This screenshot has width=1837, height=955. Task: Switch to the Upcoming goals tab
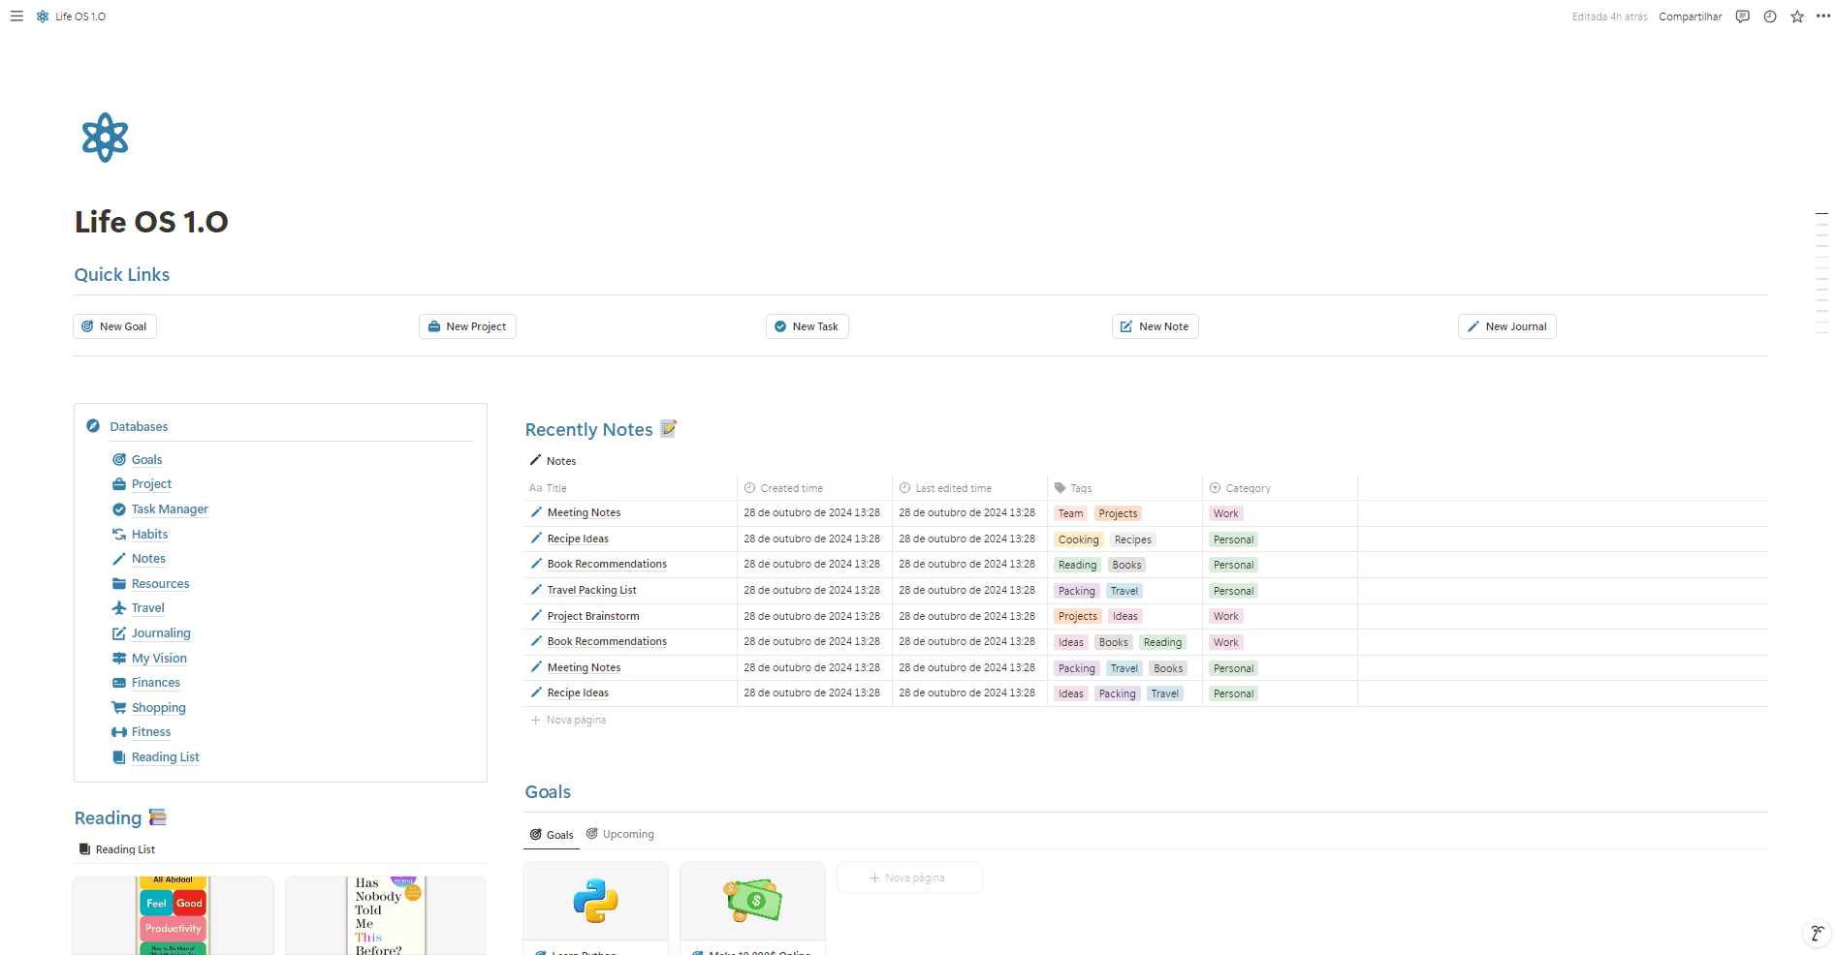620,834
